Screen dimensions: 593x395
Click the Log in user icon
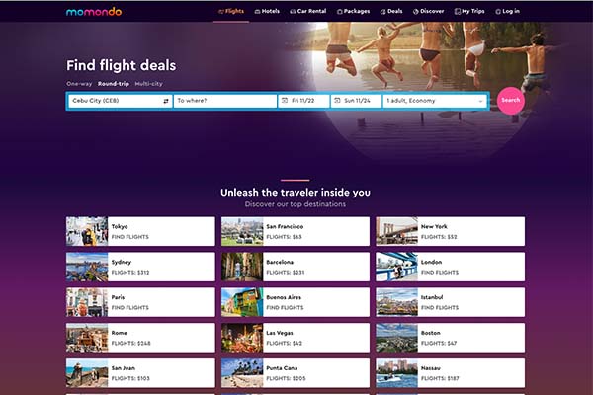[498, 11]
